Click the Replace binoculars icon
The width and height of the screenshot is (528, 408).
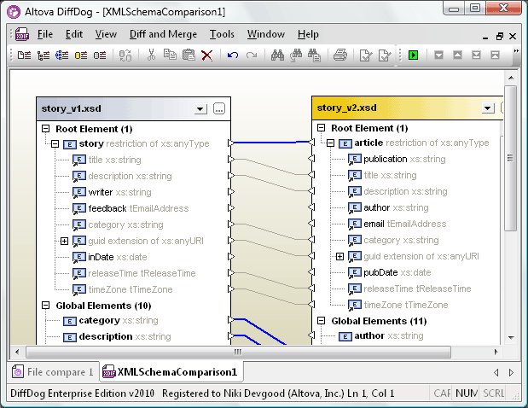[315, 55]
